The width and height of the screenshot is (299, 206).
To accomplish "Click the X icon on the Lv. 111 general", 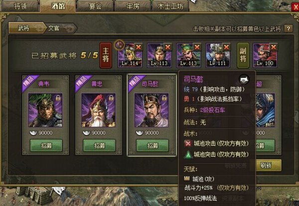I will click(226, 47).
